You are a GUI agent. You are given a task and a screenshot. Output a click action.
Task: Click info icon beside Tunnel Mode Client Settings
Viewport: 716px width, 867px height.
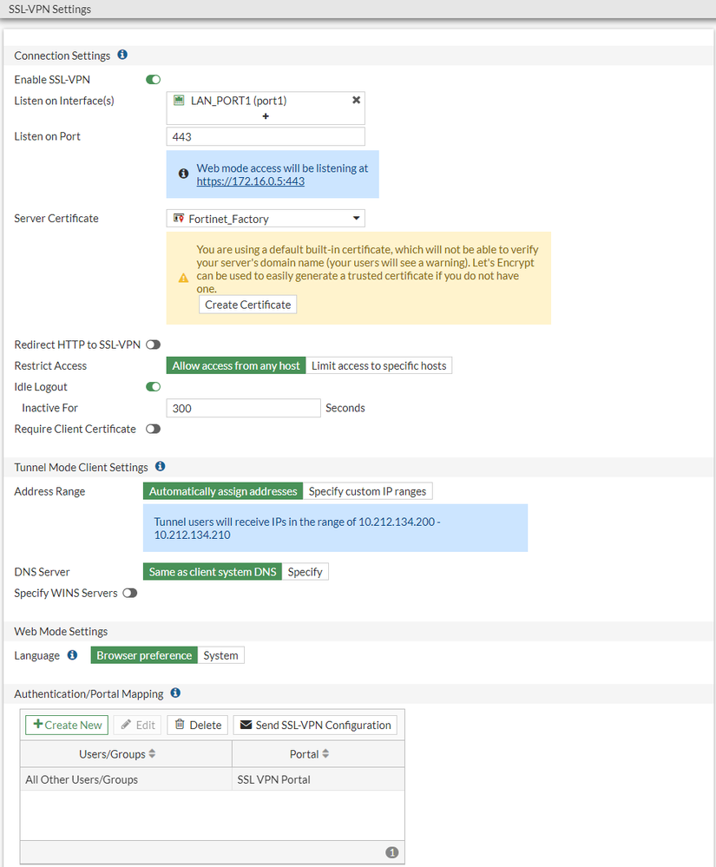(160, 467)
